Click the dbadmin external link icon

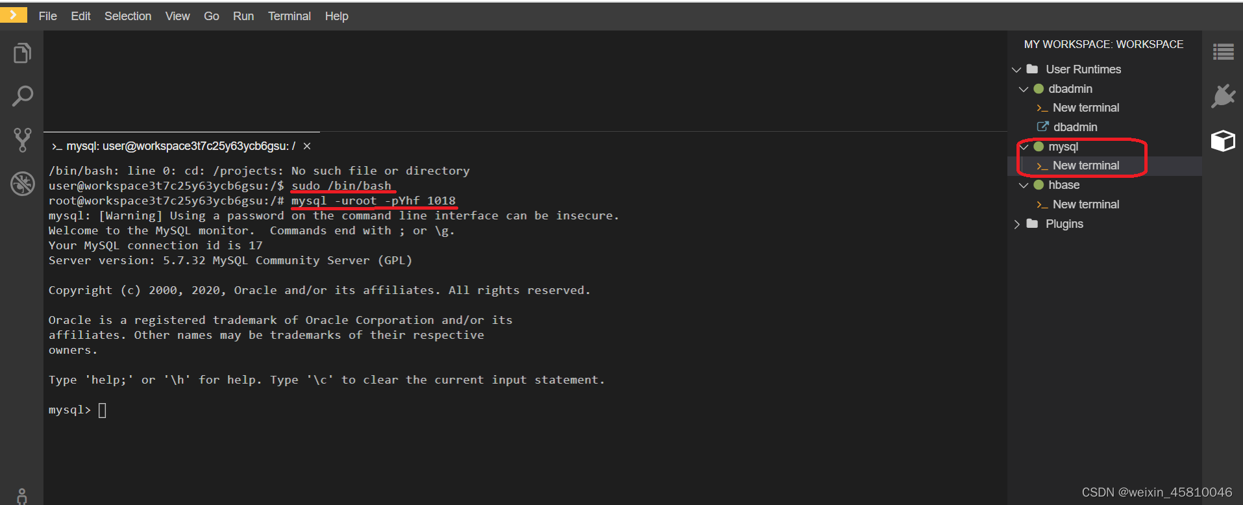[1042, 127]
